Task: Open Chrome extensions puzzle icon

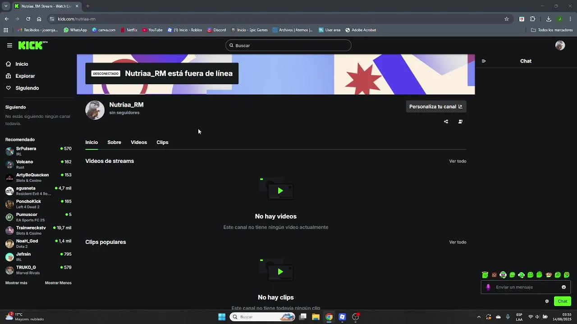Action: [x=533, y=19]
